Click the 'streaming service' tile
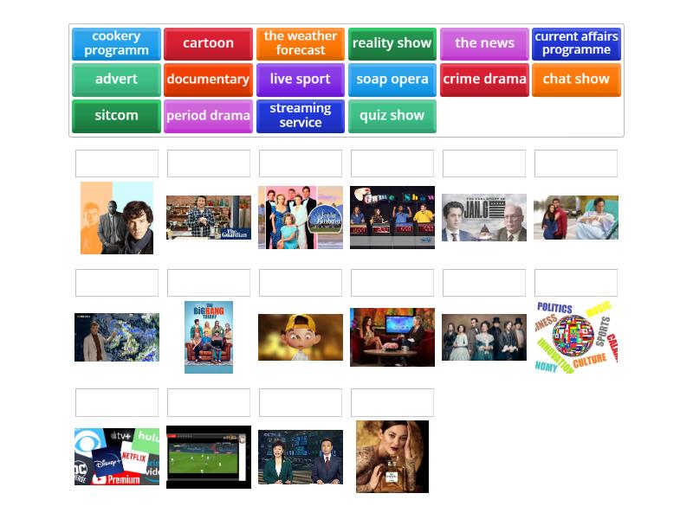 coord(300,116)
